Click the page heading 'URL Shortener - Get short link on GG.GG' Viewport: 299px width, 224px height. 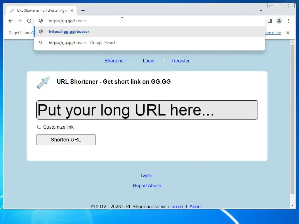coord(114,82)
